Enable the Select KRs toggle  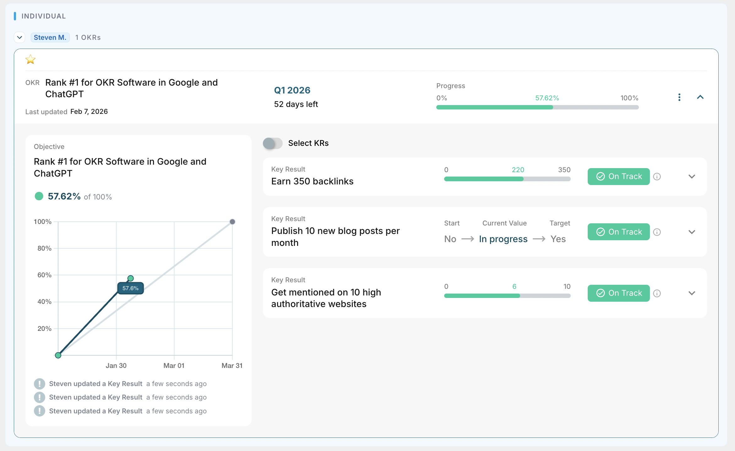(273, 143)
